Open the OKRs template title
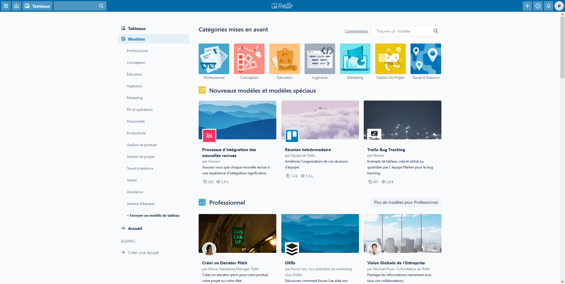The image size is (565, 284). click(290, 263)
